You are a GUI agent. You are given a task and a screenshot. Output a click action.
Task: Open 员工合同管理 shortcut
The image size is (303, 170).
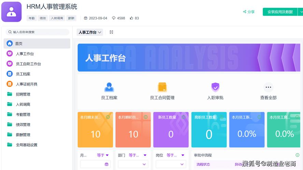click(162, 91)
